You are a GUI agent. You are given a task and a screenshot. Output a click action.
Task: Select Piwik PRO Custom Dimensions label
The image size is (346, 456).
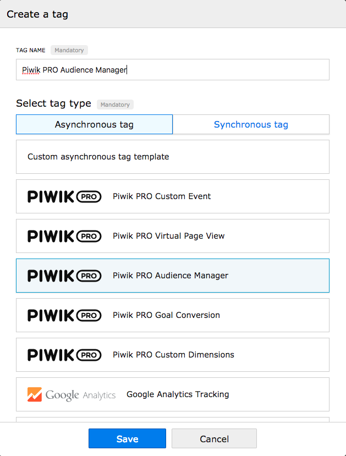[x=173, y=355]
